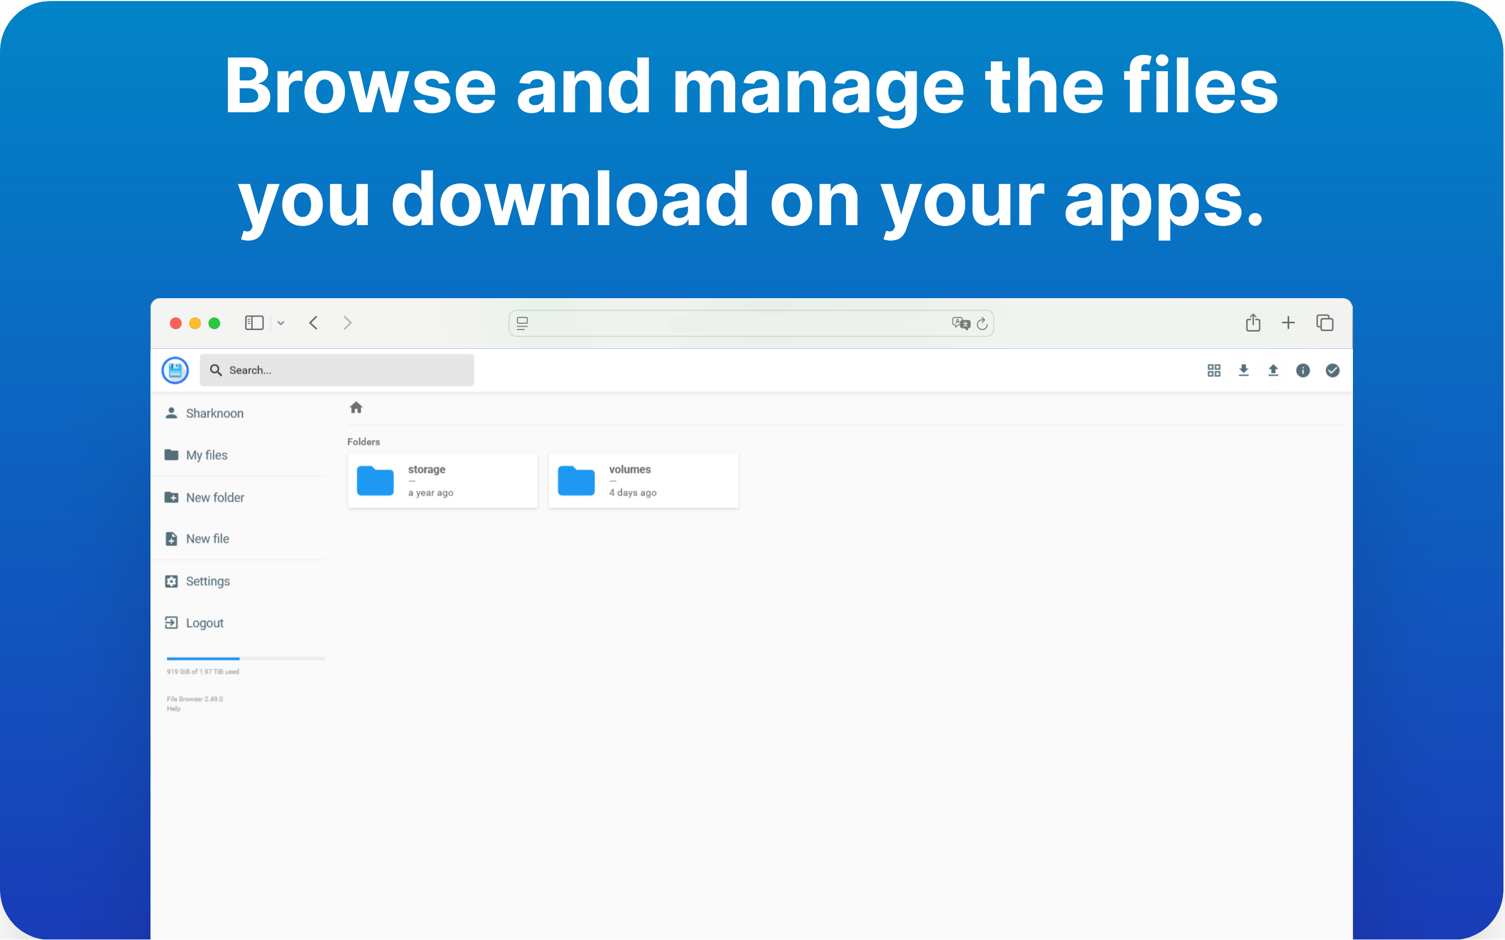Click the upload icon in the File Browser header

[1273, 371]
